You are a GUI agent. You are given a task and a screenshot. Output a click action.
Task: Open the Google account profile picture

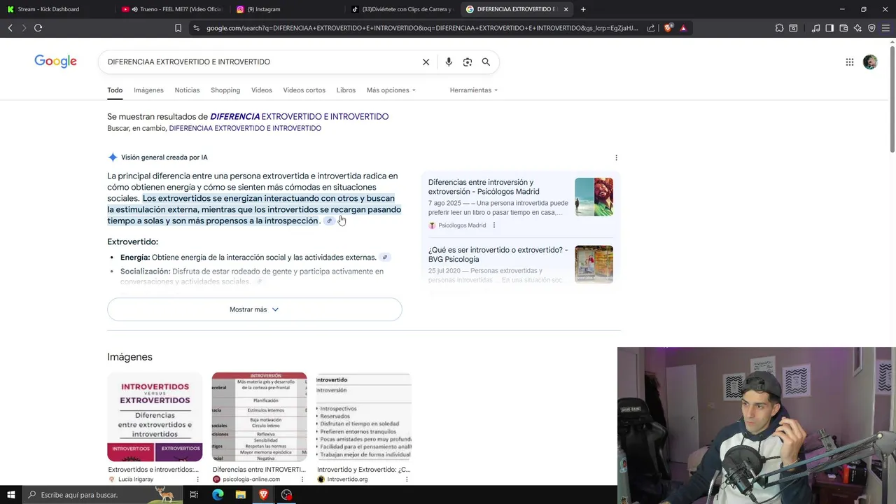click(x=870, y=62)
